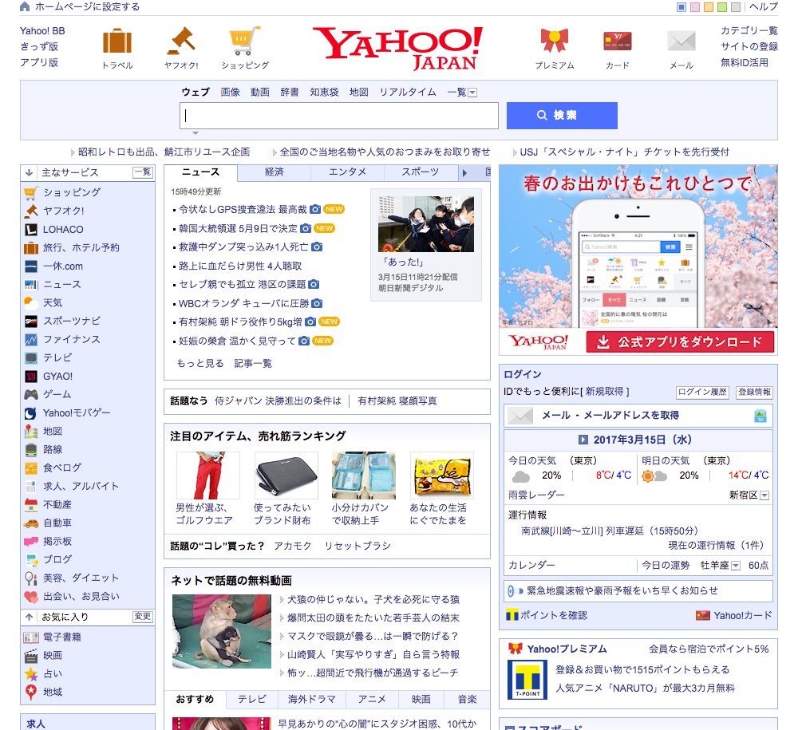
Task: Switch to the 経済 news tab
Action: click(275, 172)
